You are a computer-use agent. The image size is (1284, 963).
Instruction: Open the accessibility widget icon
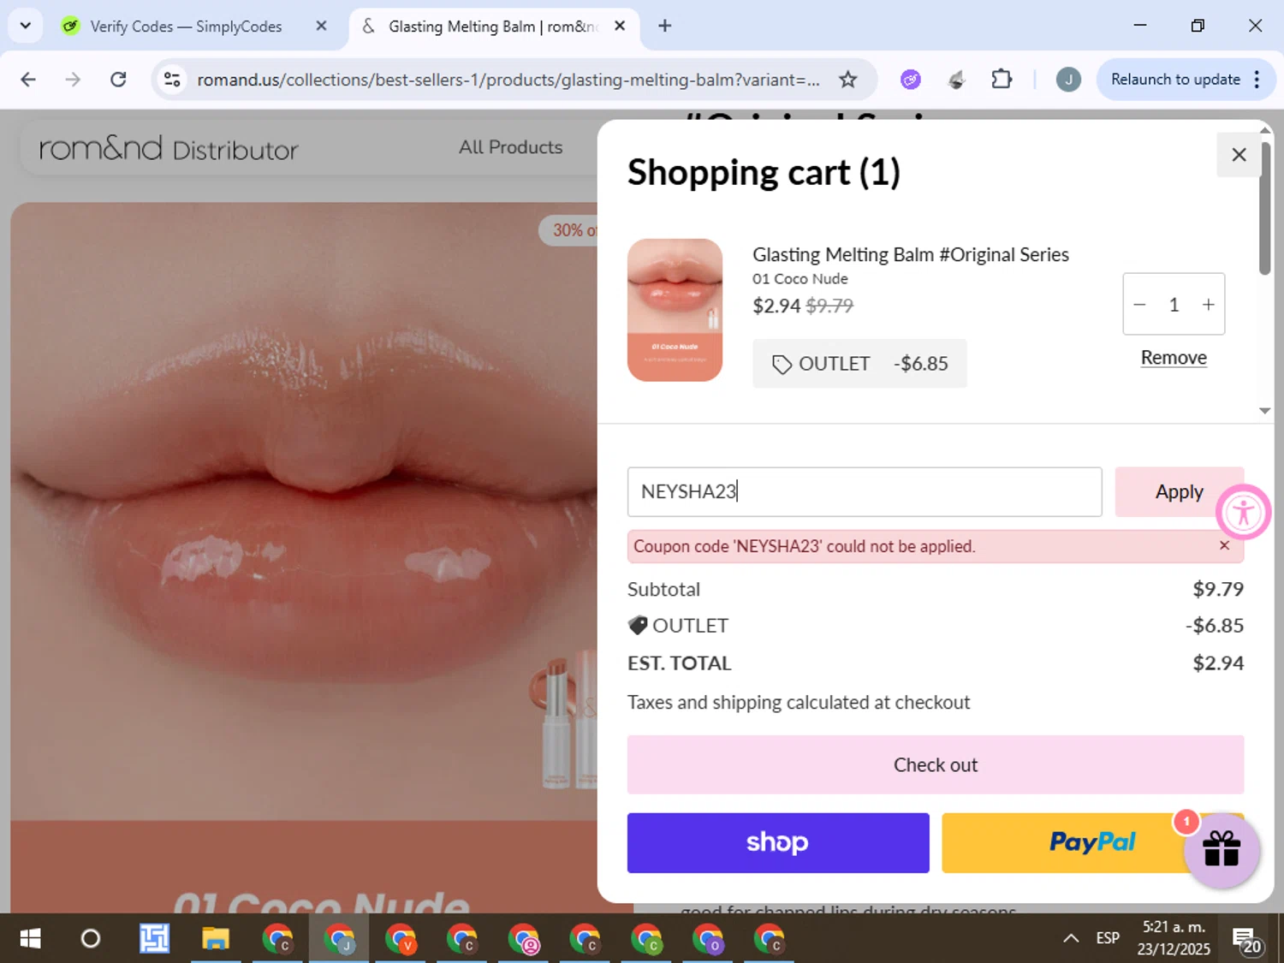[1243, 513]
